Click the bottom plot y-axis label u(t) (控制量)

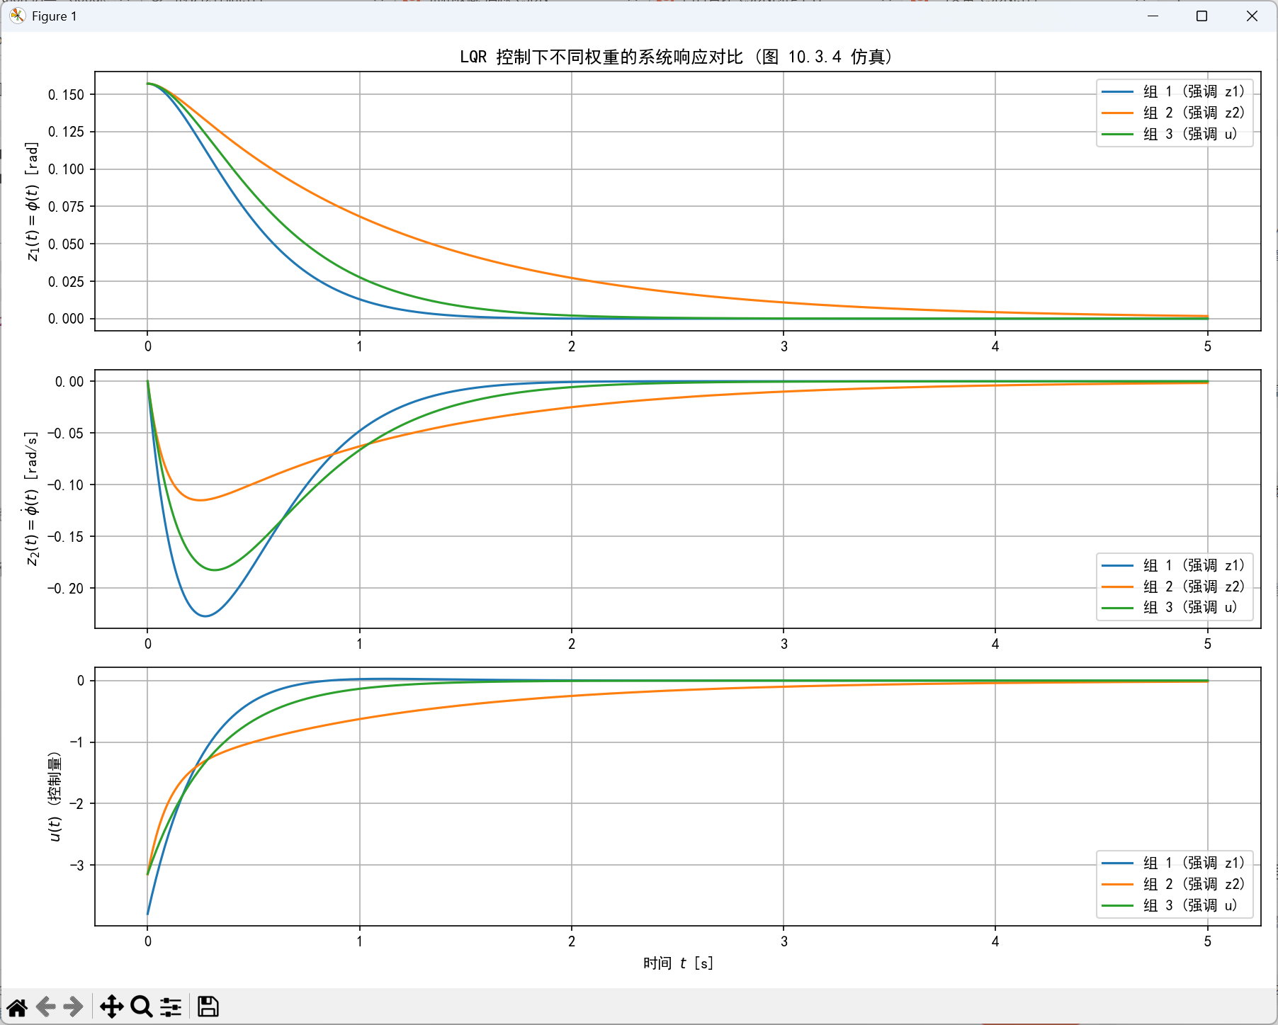55,797
